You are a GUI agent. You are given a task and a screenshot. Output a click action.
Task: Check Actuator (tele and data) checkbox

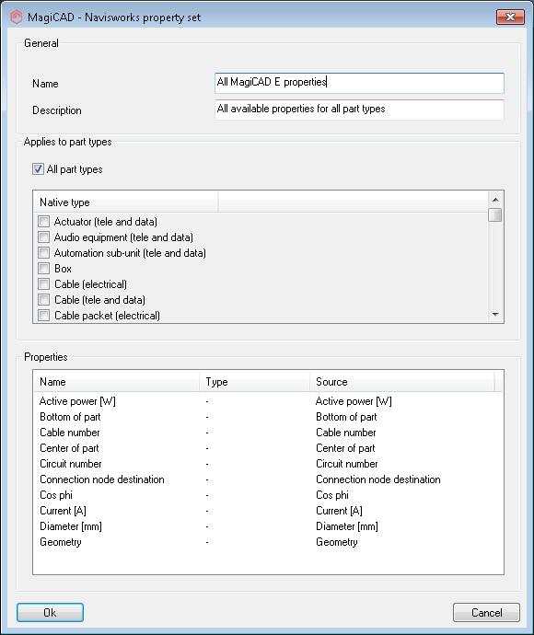[43, 222]
